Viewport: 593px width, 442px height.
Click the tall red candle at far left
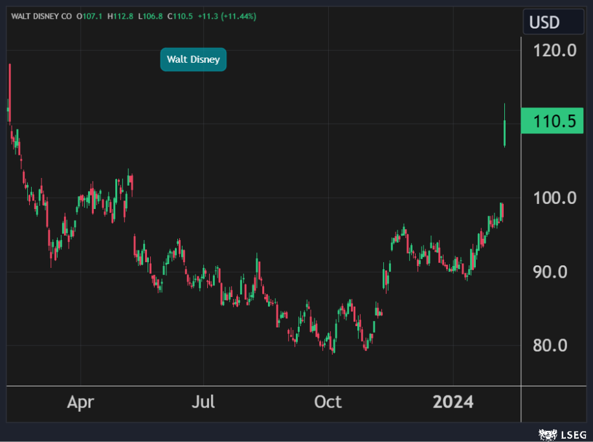click(10, 94)
